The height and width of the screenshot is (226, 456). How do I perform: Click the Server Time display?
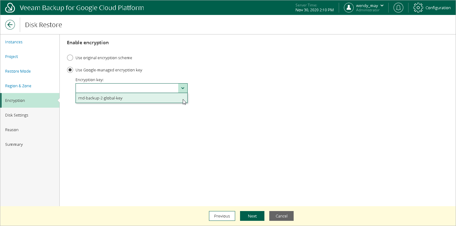pos(315,8)
